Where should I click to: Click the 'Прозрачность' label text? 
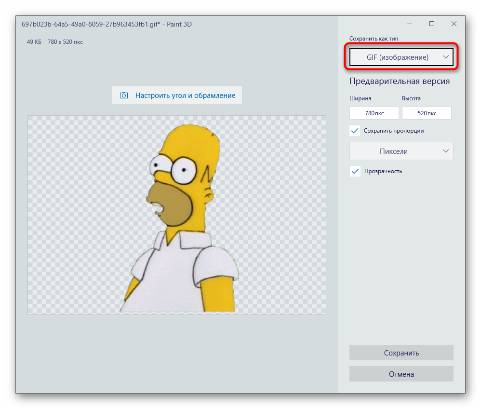pos(383,171)
